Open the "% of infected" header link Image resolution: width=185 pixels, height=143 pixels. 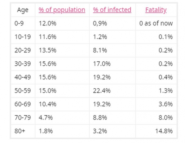(112, 10)
